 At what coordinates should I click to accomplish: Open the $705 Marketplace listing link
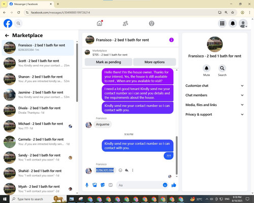tap(110, 55)
